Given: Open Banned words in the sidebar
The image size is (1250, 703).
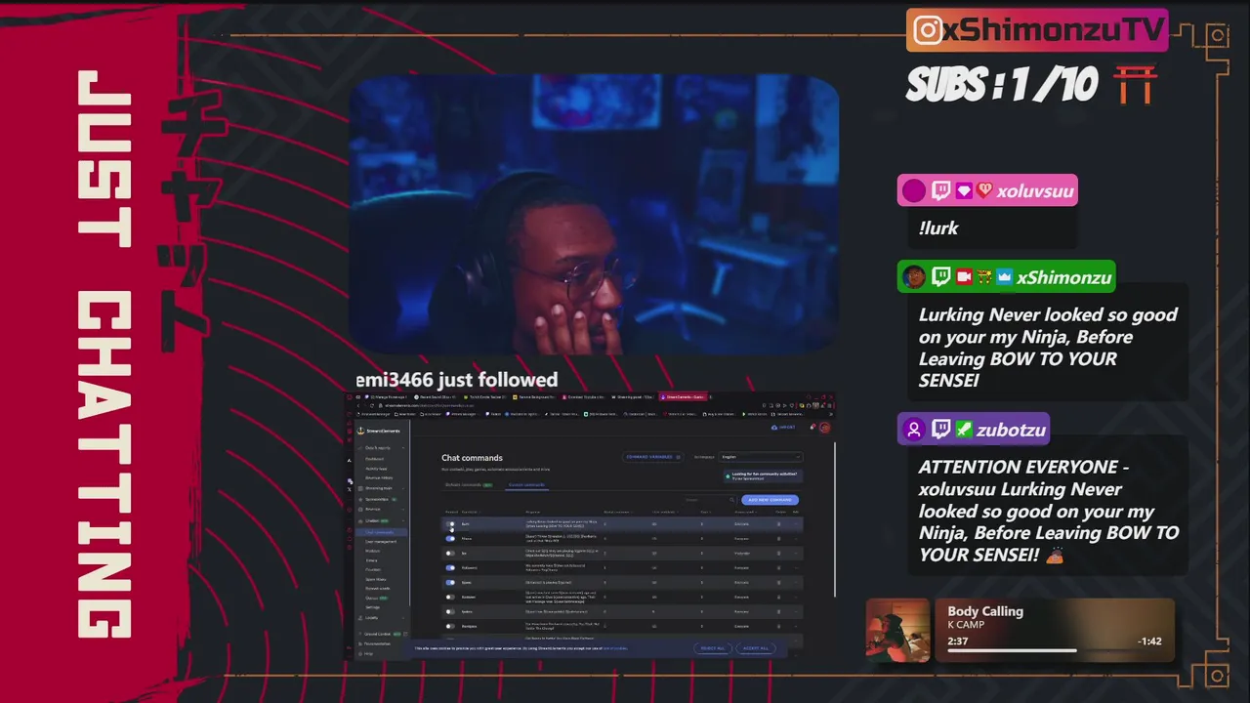Looking at the screenshot, I should tap(378, 589).
